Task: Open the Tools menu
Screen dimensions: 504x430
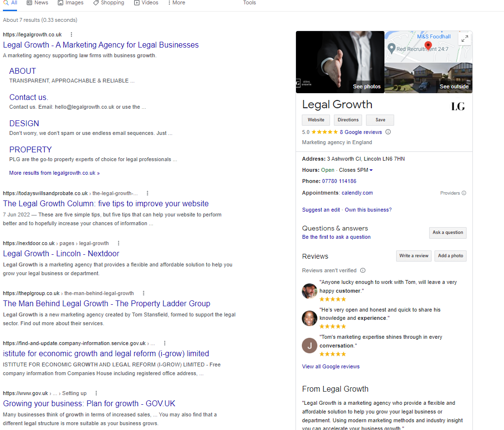Action: coord(249,3)
